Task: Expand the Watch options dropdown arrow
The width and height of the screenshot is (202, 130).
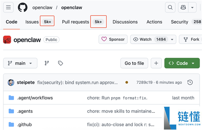Action: pos(172,39)
